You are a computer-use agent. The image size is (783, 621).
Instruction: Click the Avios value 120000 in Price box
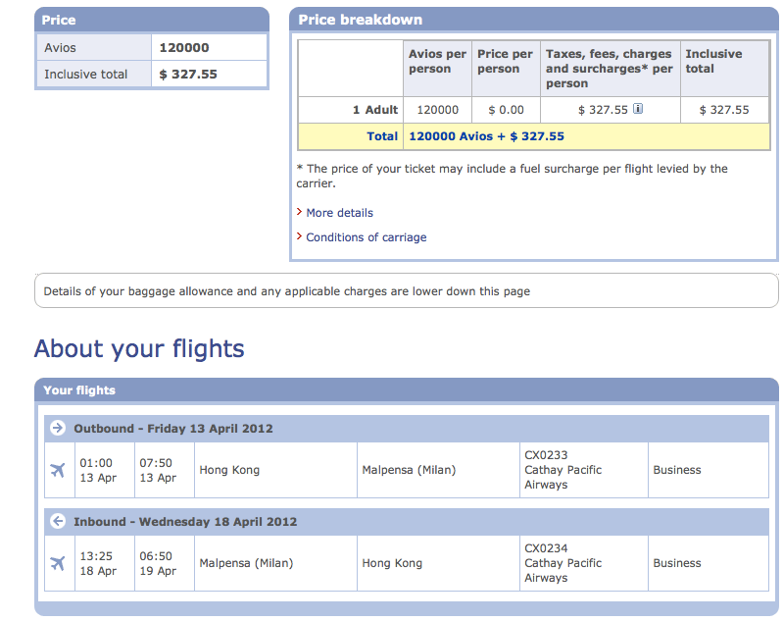[184, 48]
